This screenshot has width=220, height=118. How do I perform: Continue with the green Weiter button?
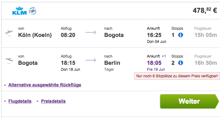189,101
